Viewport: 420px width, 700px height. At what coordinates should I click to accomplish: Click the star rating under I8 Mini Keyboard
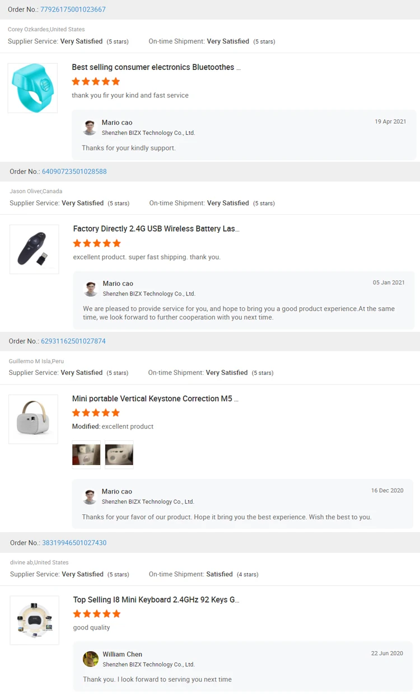(97, 614)
